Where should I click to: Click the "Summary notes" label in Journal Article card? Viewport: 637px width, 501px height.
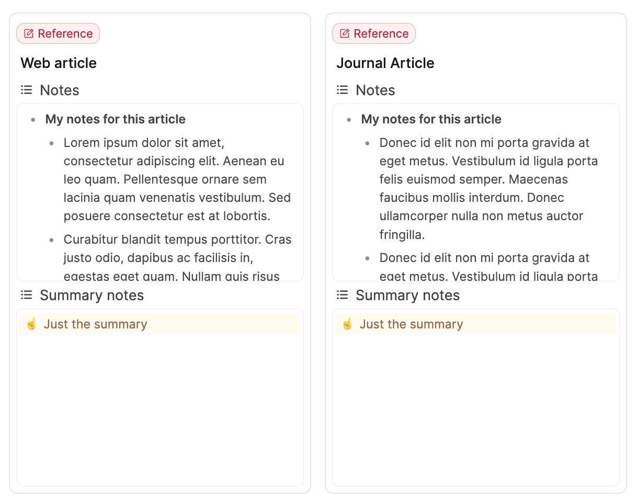click(x=407, y=295)
